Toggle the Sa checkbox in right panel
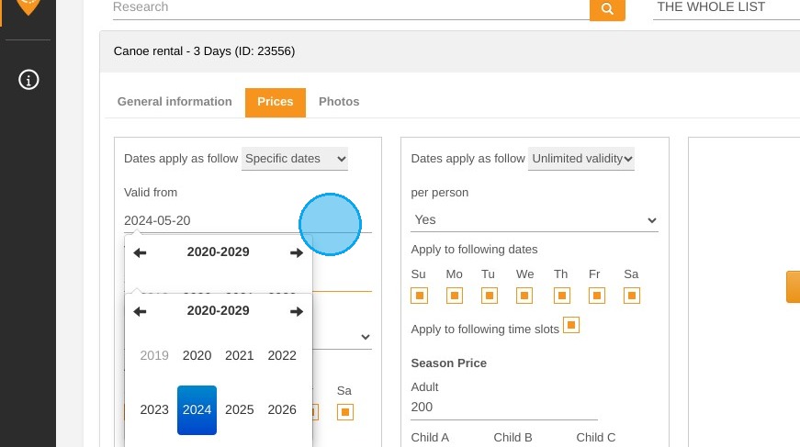 [x=632, y=296]
